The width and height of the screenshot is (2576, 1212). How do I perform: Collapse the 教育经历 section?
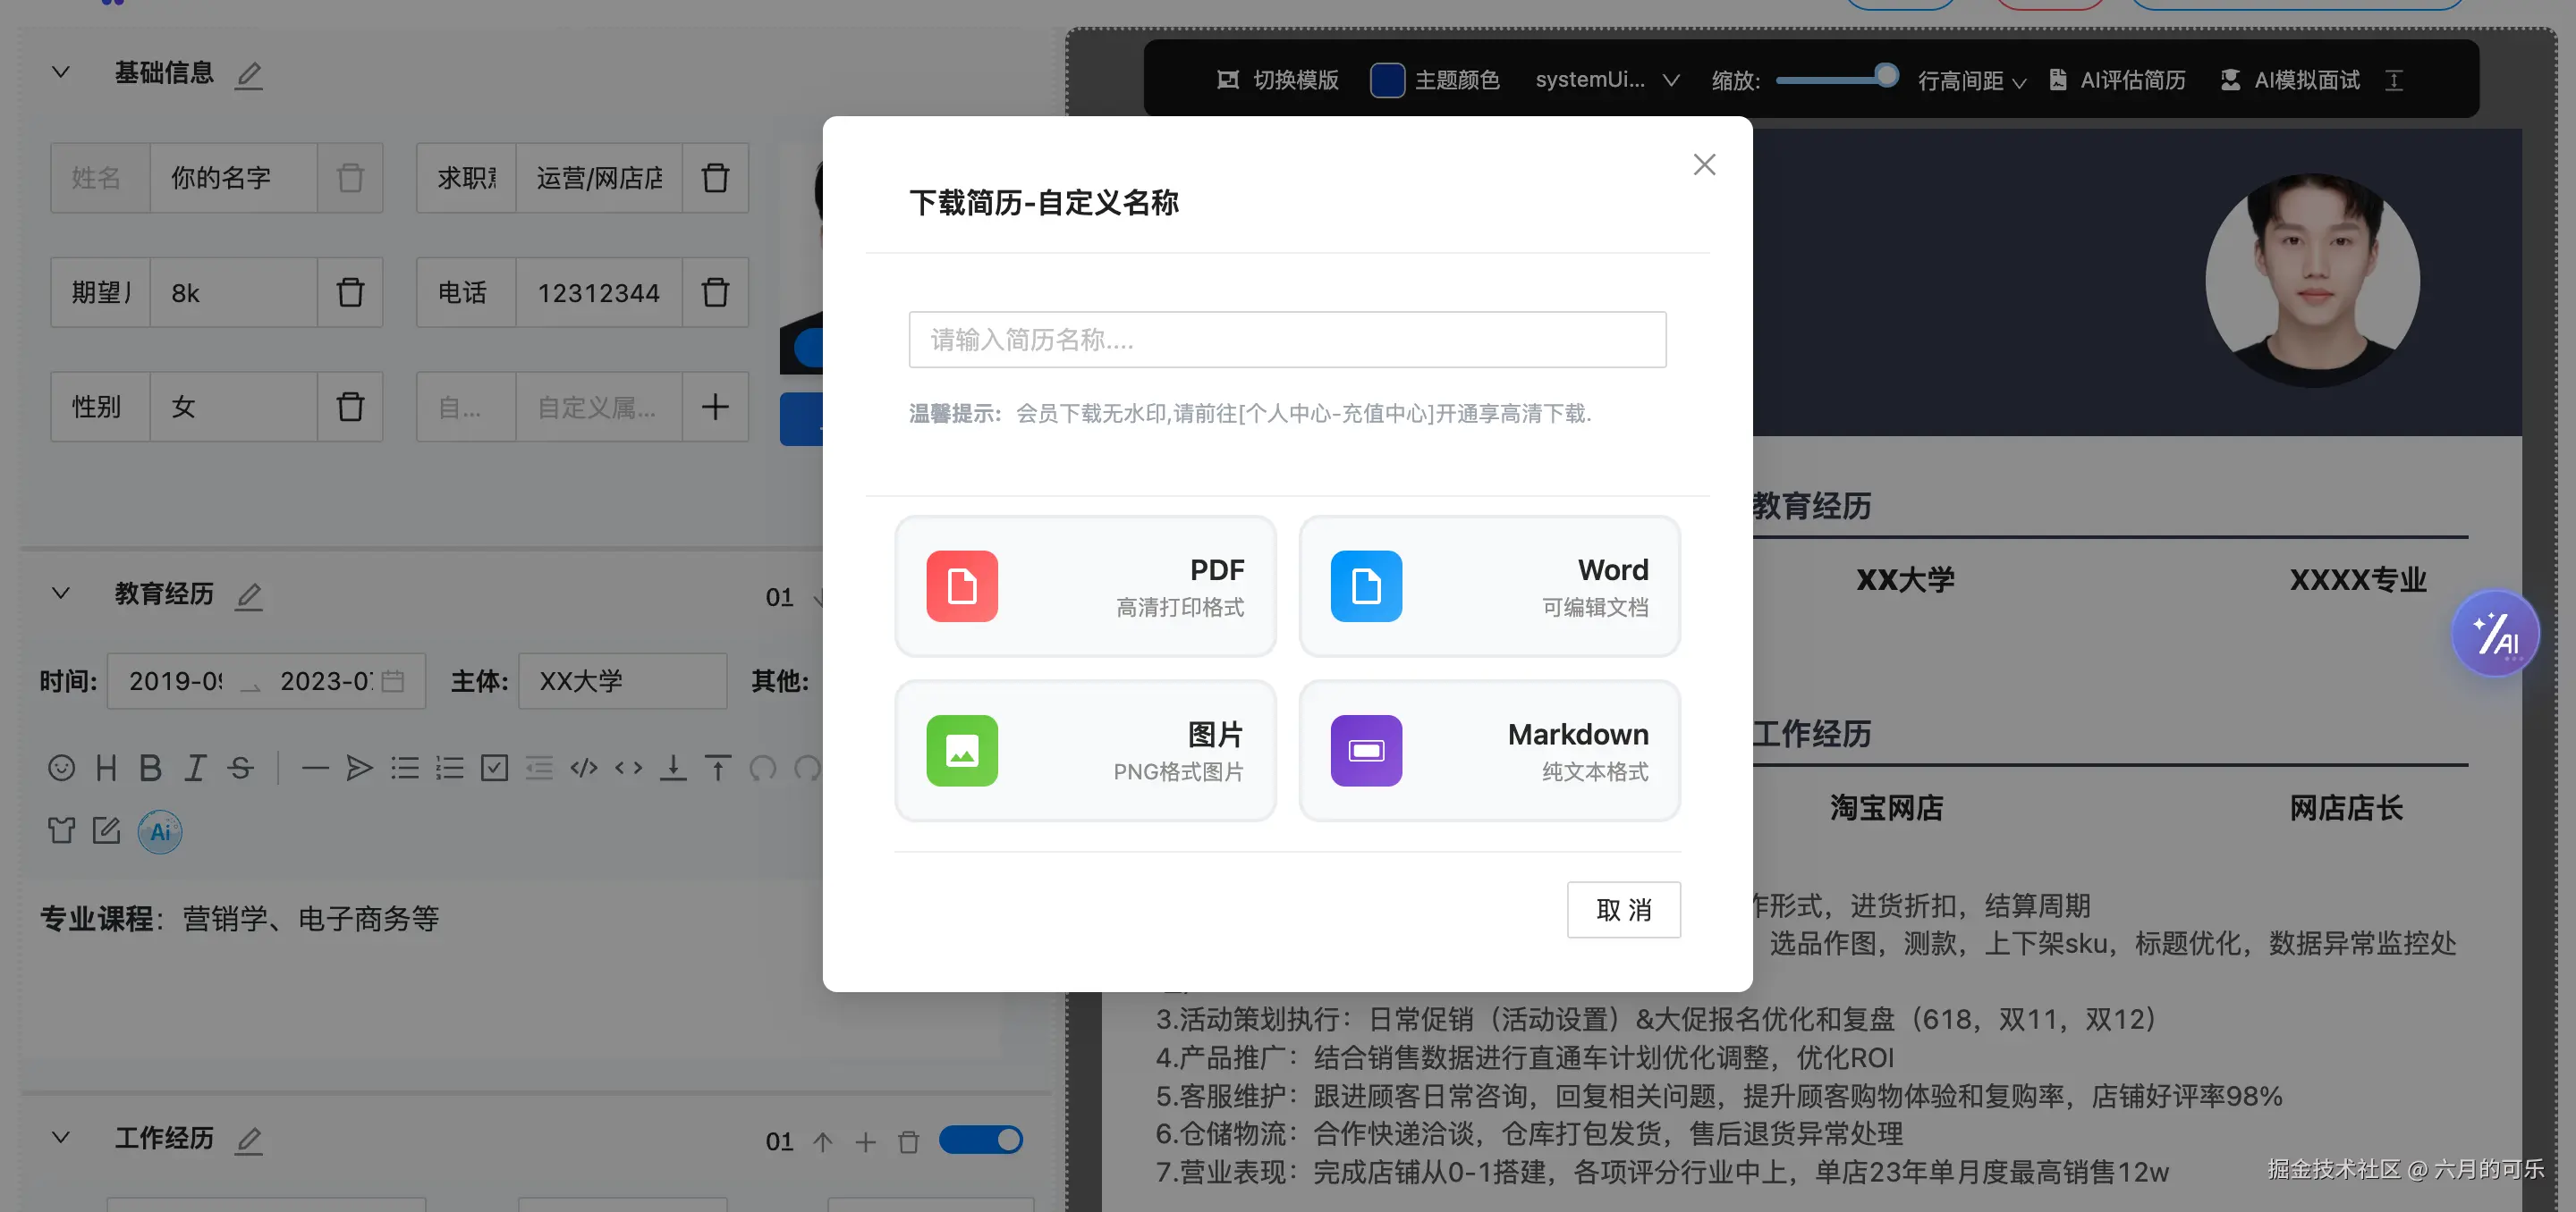(60, 593)
